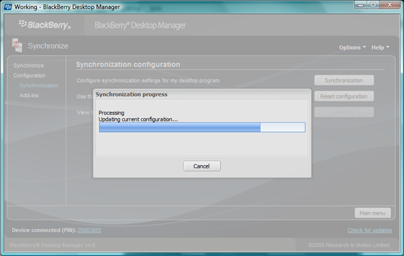Click Reset configuration button

[x=344, y=96]
